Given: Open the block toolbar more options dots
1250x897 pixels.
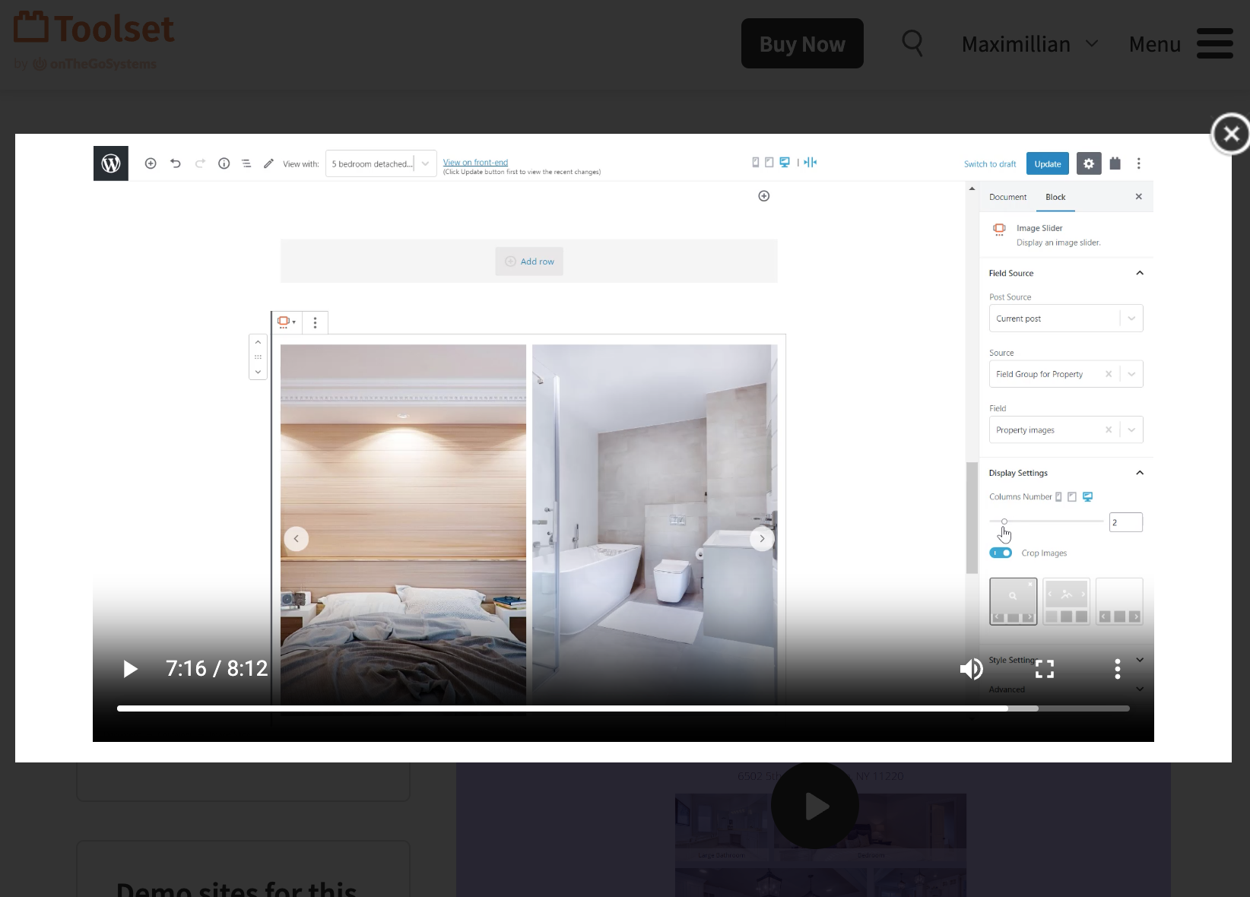Looking at the screenshot, I should click(x=315, y=322).
